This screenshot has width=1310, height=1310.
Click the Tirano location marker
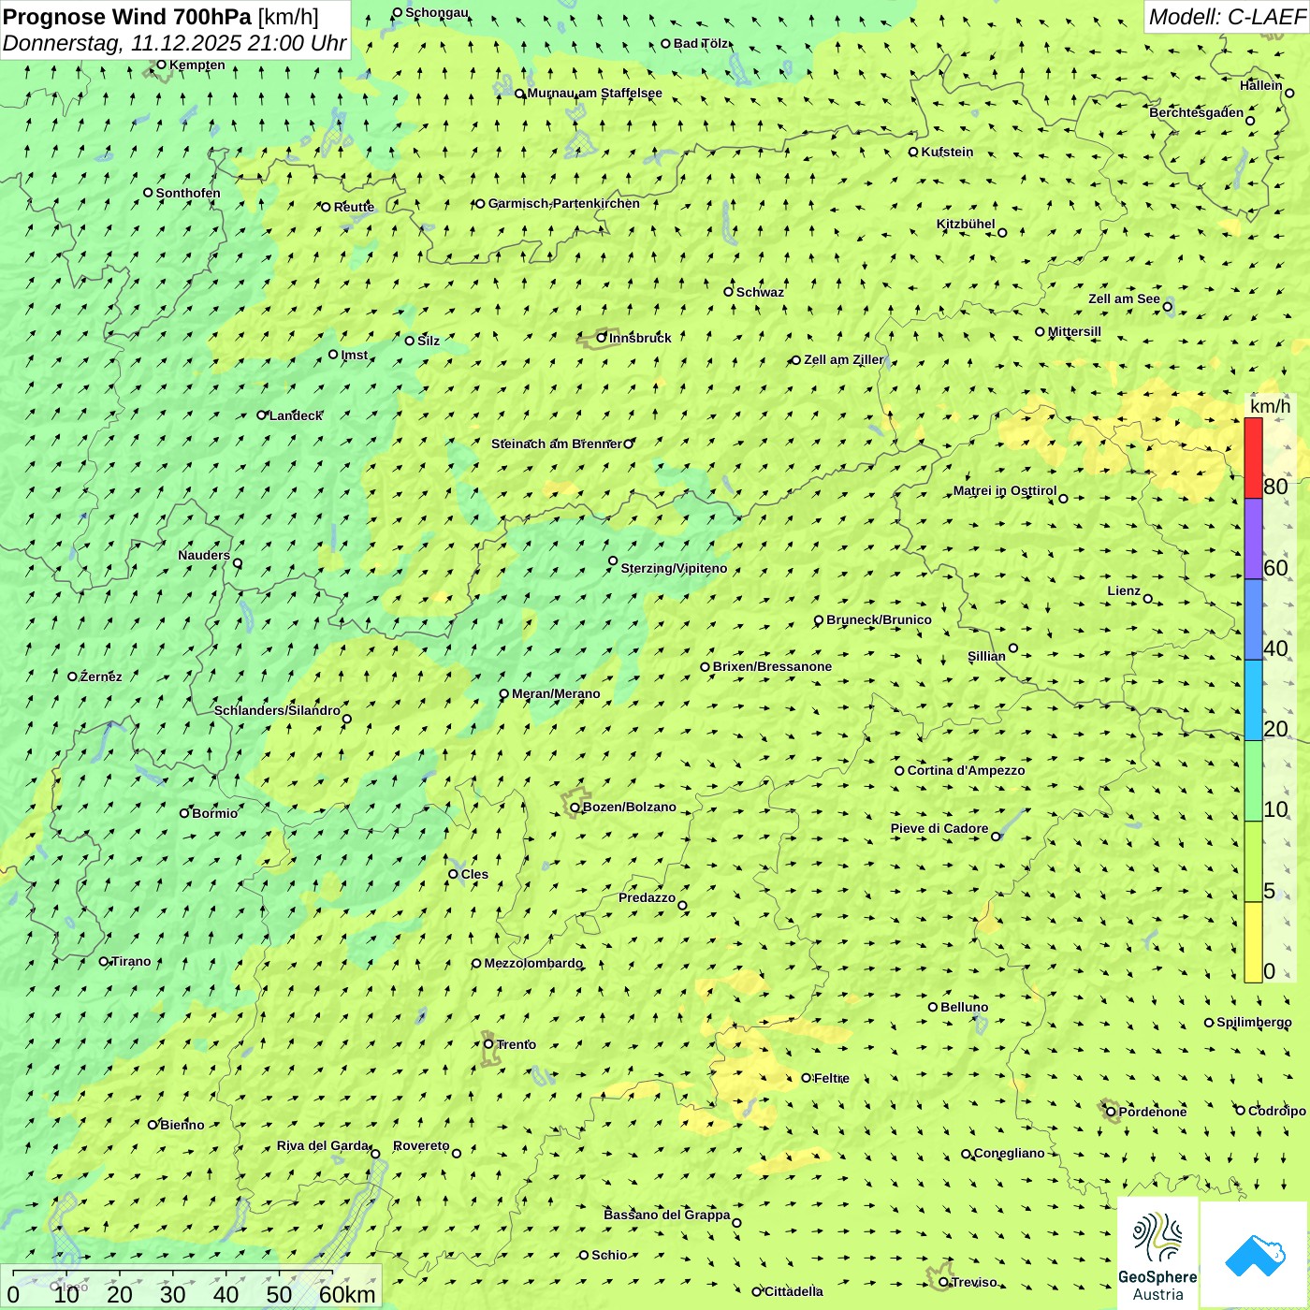coord(104,961)
